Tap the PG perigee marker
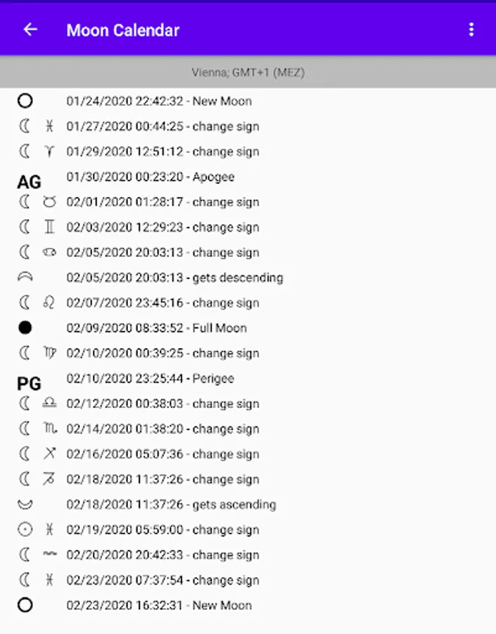Image resolution: width=496 pixels, height=634 pixels. coord(29,383)
